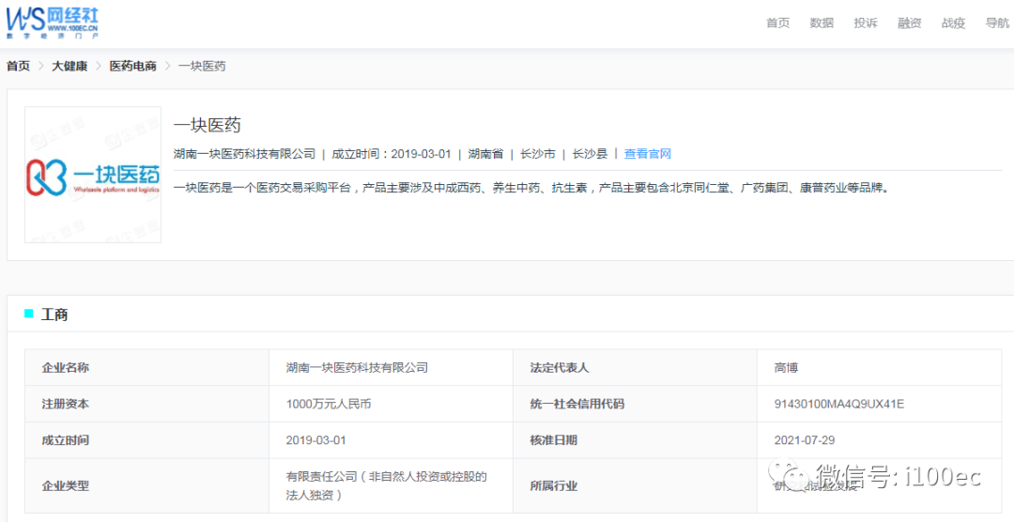Click the company description paragraph
This screenshot has width=1014, height=522.
(533, 188)
